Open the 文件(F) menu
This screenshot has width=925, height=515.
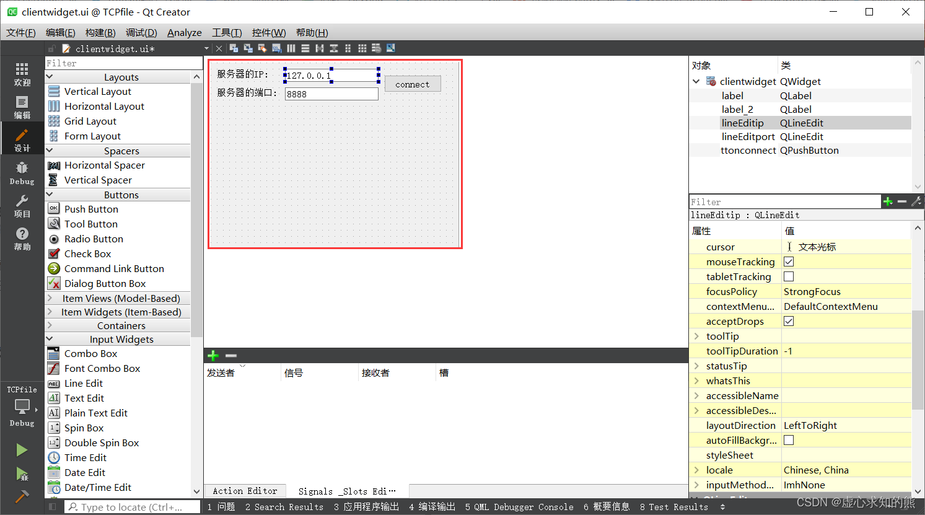[21, 33]
